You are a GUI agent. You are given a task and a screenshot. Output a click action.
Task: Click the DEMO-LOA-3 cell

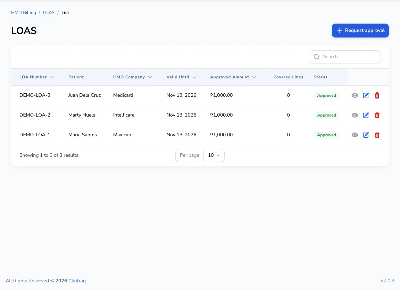click(x=35, y=95)
